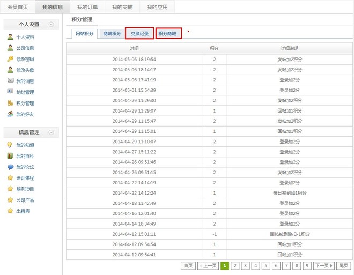
Task: Collapse the 信息管理 sidebar section
Action: pyautogui.click(x=51, y=132)
